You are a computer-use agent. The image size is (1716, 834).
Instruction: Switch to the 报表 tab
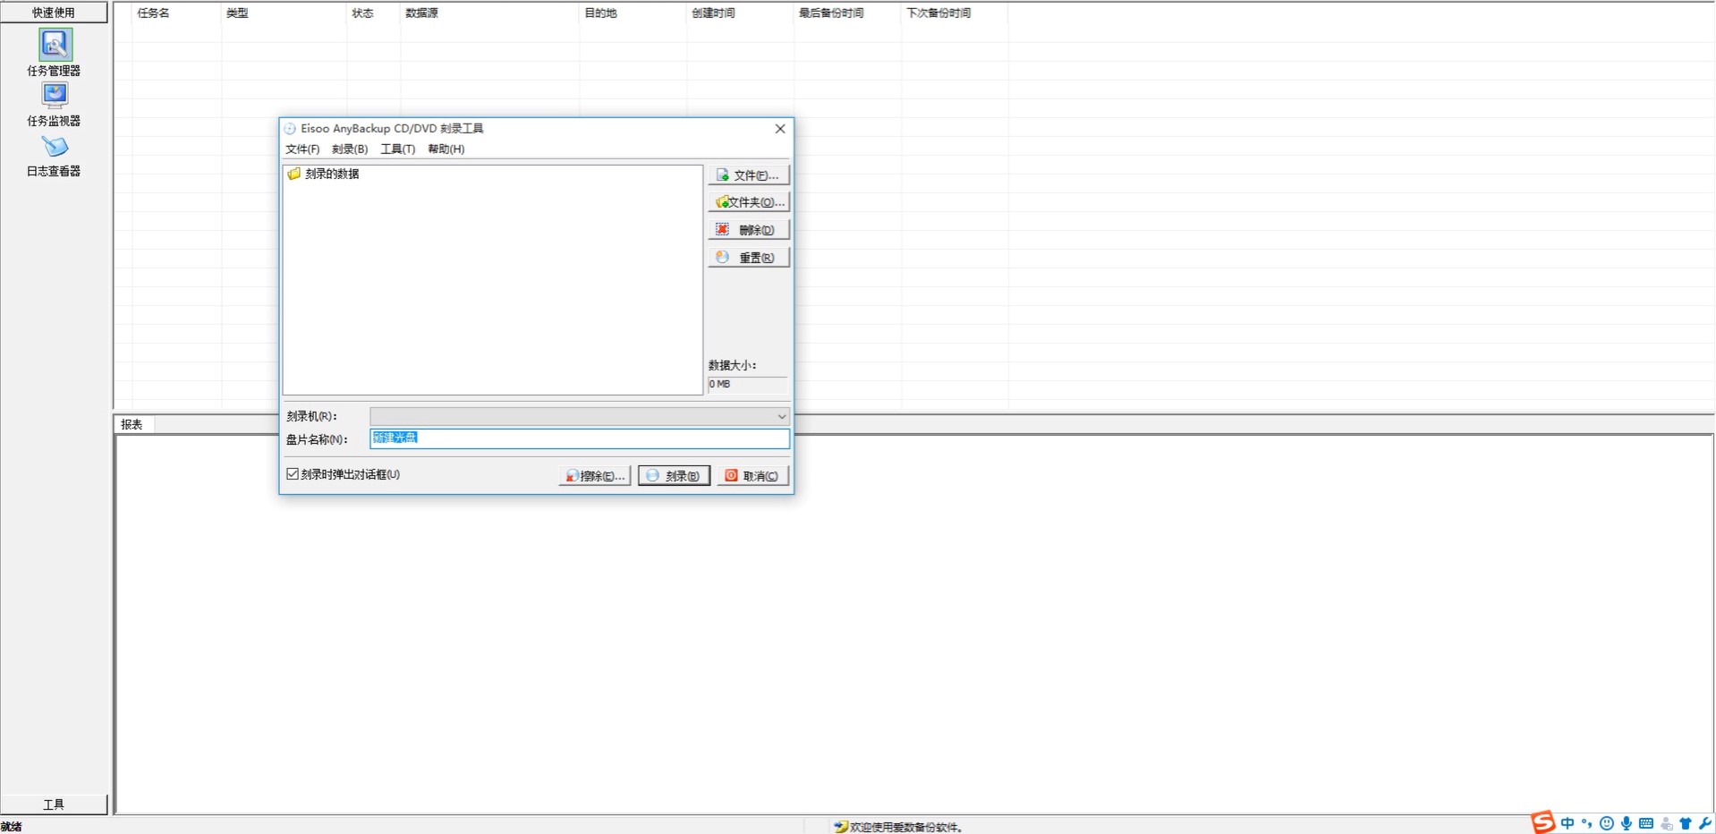point(132,424)
